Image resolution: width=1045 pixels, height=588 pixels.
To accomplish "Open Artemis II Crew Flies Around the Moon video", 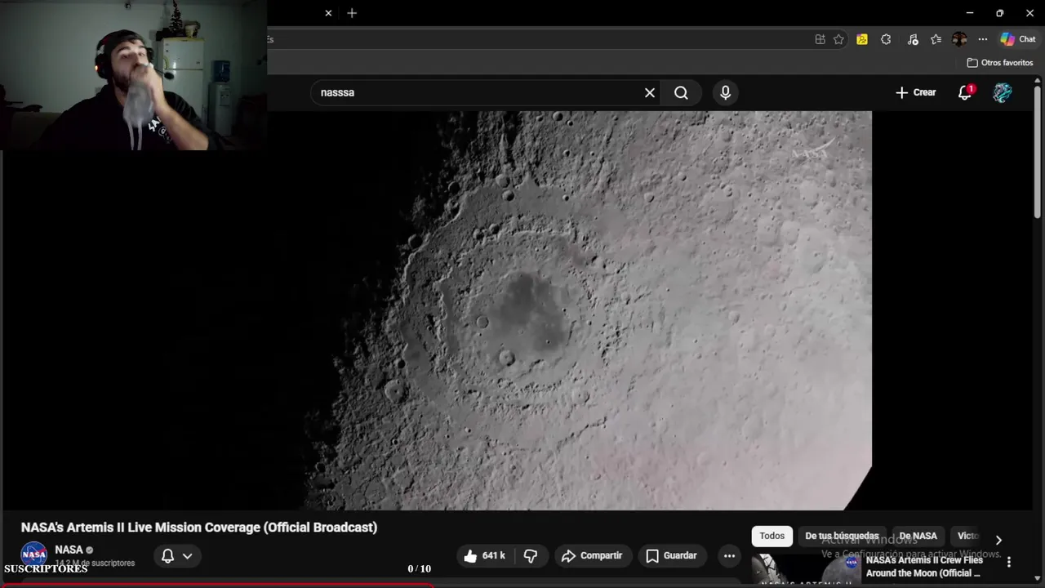I will point(924,567).
